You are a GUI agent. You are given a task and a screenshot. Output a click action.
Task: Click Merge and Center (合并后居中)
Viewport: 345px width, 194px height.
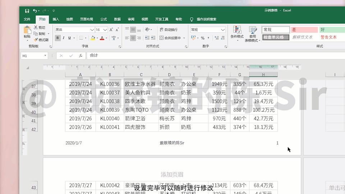(170, 38)
